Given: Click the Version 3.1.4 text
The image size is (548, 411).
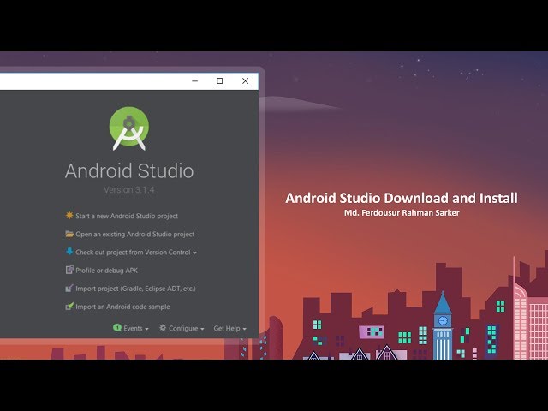Looking at the screenshot, I should (x=129, y=190).
